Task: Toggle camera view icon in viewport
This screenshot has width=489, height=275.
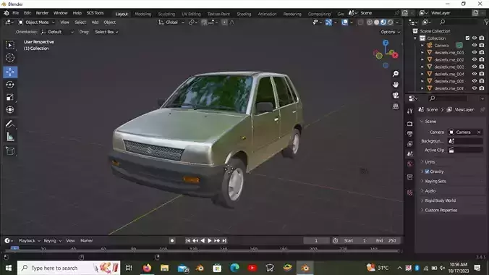Action: click(x=396, y=96)
